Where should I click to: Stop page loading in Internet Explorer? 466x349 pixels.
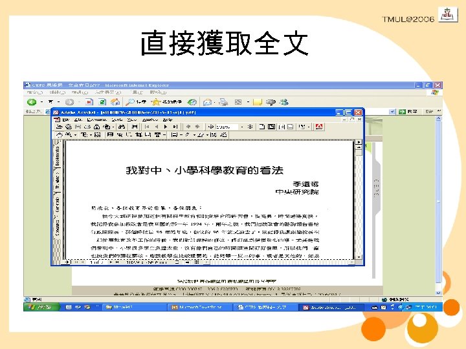click(89, 102)
